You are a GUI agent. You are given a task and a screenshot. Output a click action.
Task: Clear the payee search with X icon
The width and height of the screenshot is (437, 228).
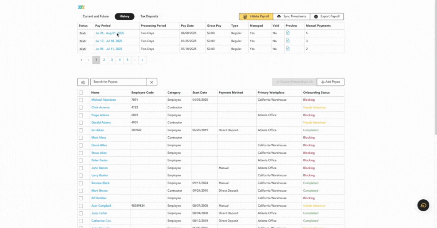coord(151,82)
